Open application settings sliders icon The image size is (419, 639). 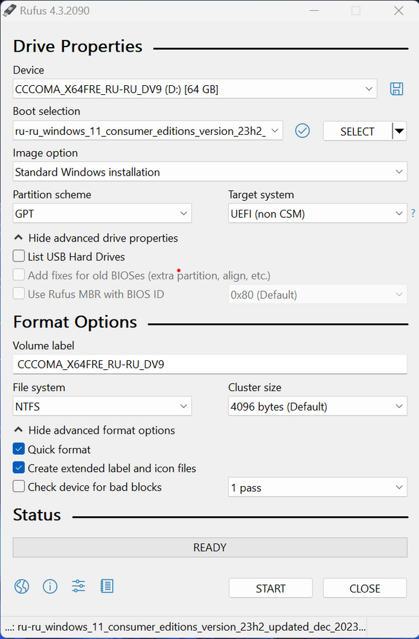pos(79,586)
